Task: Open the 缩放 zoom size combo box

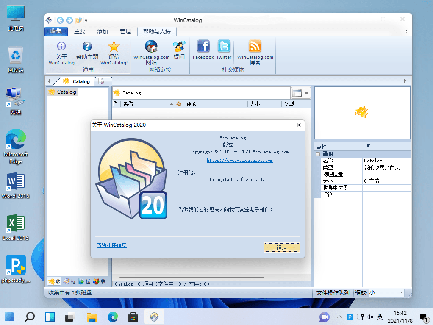Action: [x=386, y=293]
